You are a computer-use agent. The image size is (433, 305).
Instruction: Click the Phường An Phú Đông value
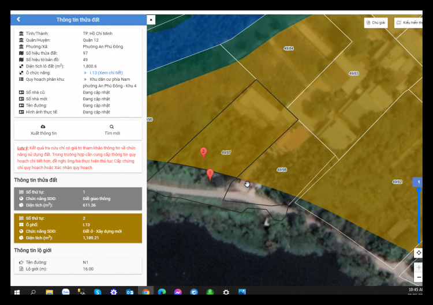pyautogui.click(x=103, y=47)
